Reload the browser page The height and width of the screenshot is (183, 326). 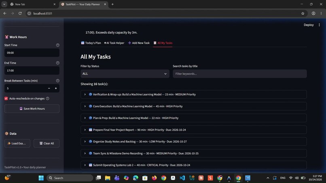tap(20, 13)
